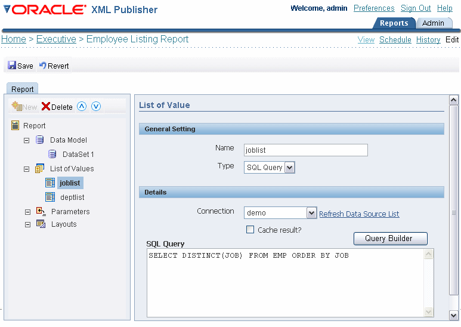The width and height of the screenshot is (461, 327).
Task: Select the deptlist tree item
Action: coord(72,198)
